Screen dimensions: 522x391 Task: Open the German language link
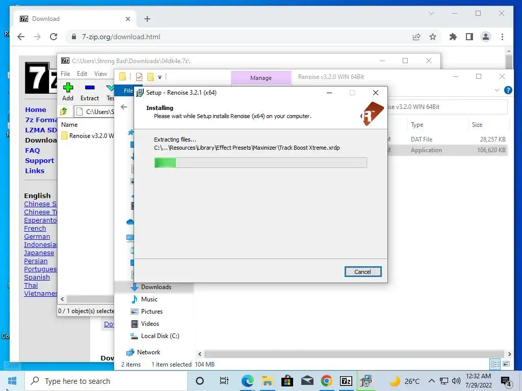point(37,236)
